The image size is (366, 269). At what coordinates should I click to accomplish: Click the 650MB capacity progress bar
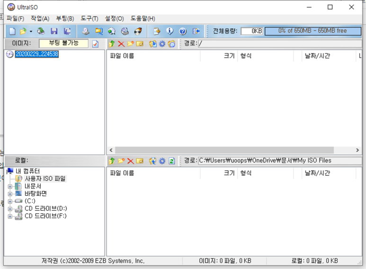click(313, 31)
